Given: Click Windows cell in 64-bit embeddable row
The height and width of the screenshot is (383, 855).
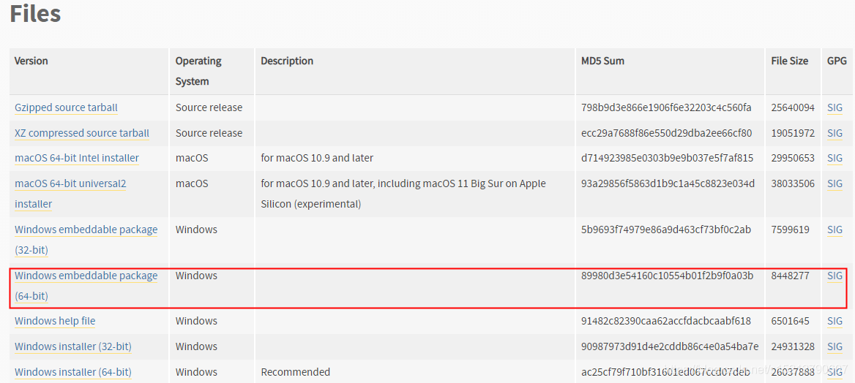Looking at the screenshot, I should (x=196, y=276).
